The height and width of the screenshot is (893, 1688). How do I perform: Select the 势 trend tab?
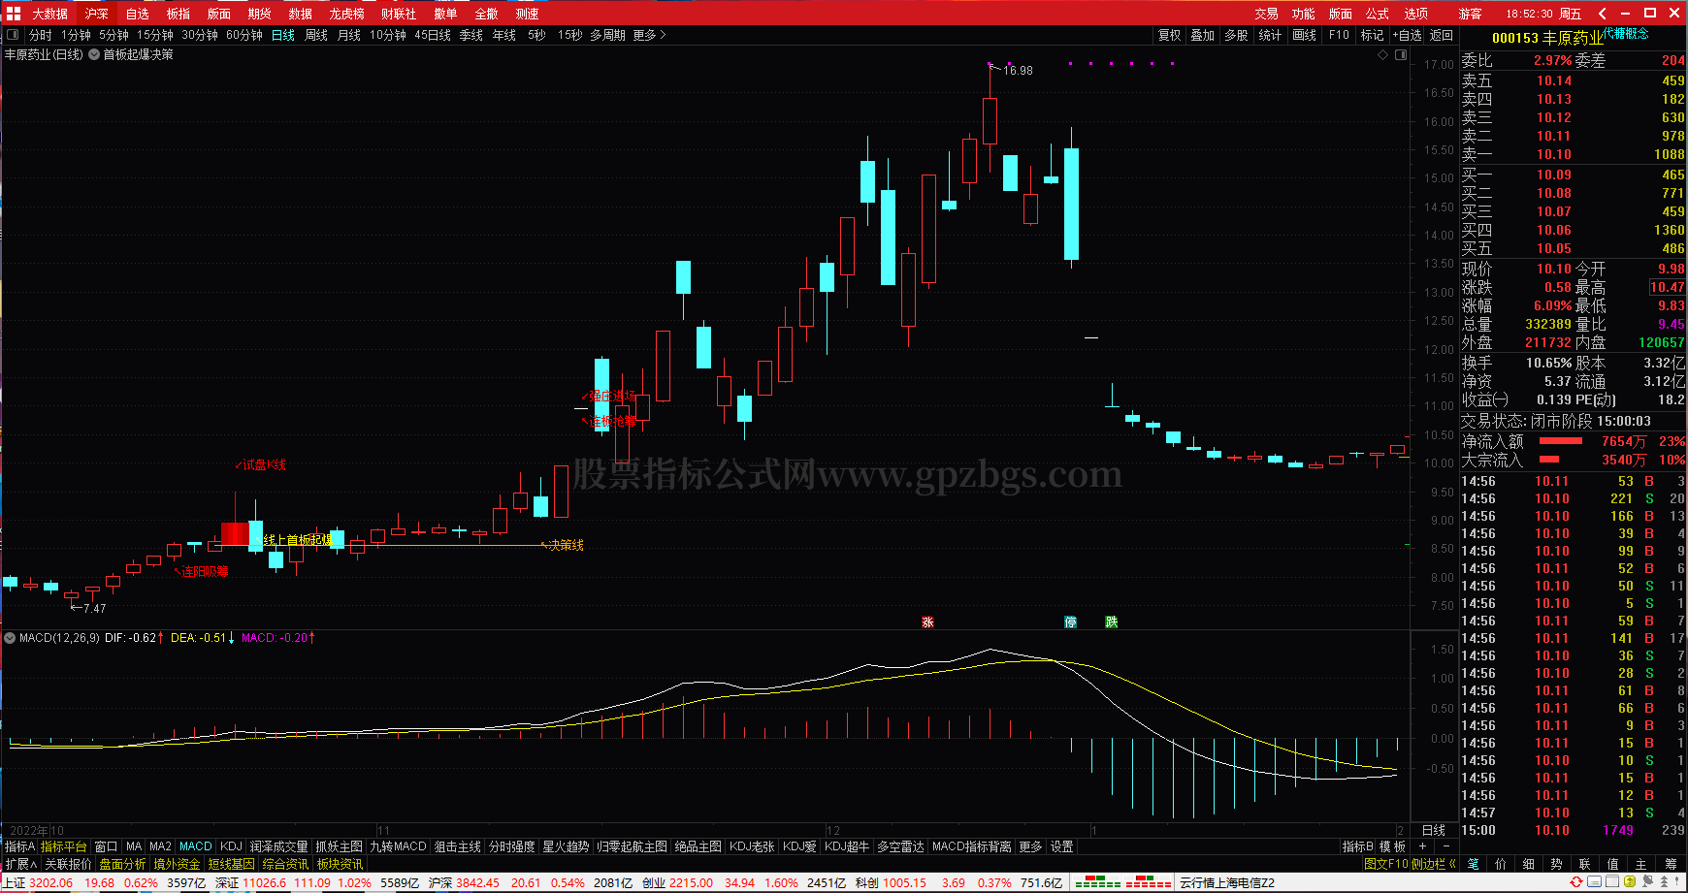(1557, 864)
